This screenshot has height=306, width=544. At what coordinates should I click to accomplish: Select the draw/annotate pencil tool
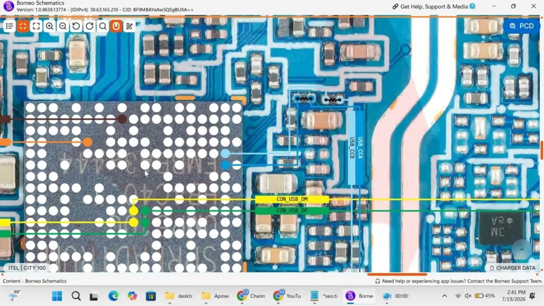(x=130, y=26)
